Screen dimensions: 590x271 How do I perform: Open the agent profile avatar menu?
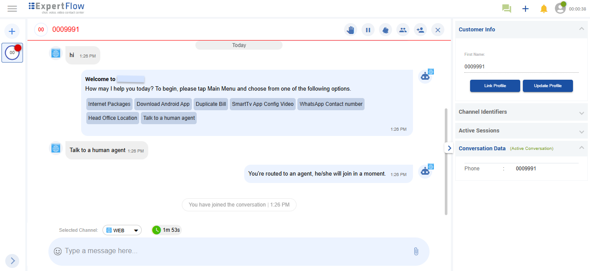click(560, 8)
